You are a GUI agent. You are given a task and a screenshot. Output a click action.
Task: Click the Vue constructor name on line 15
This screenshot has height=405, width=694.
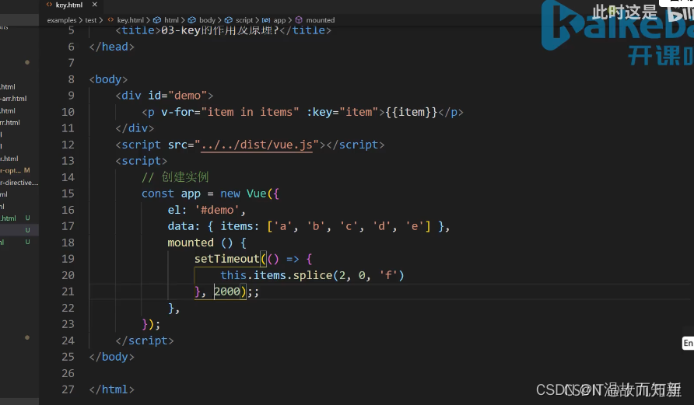click(256, 194)
